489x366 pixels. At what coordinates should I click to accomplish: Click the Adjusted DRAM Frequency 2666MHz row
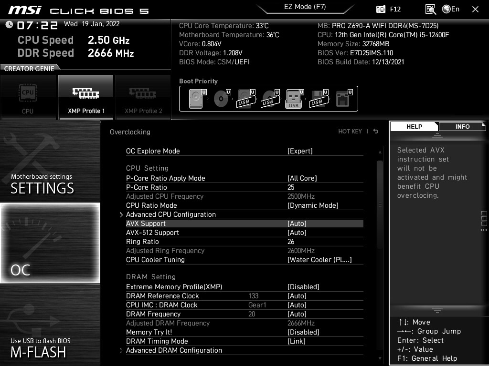[x=244, y=323]
